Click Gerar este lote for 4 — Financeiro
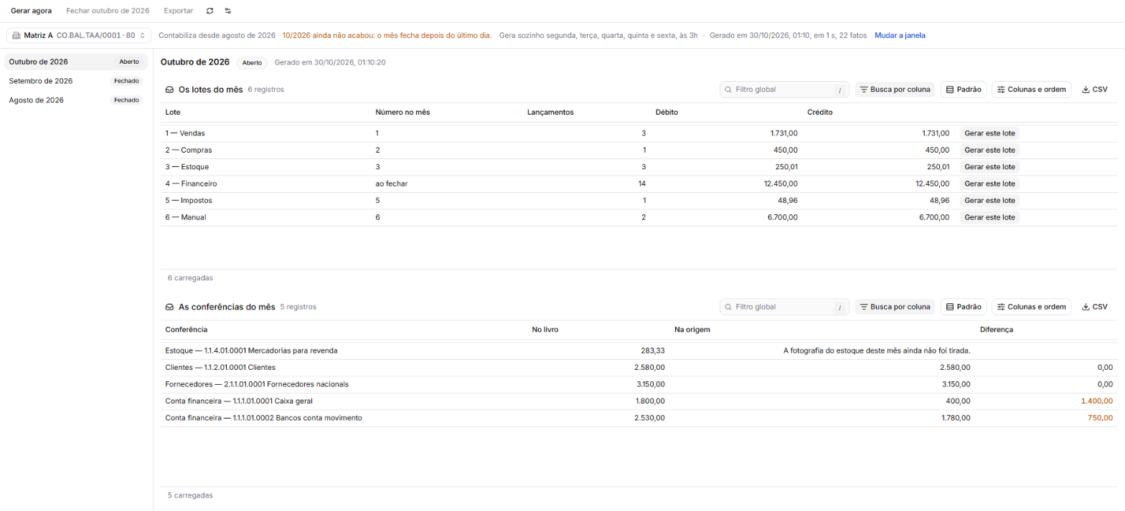Screen dimensions: 1125x511 click(x=989, y=183)
